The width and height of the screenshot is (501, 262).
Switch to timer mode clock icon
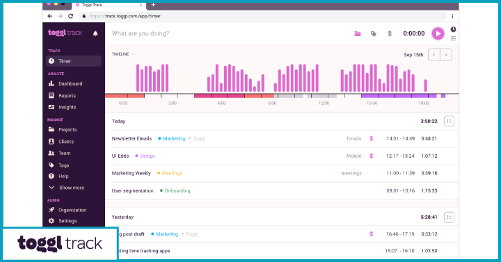pyautogui.click(x=453, y=29)
